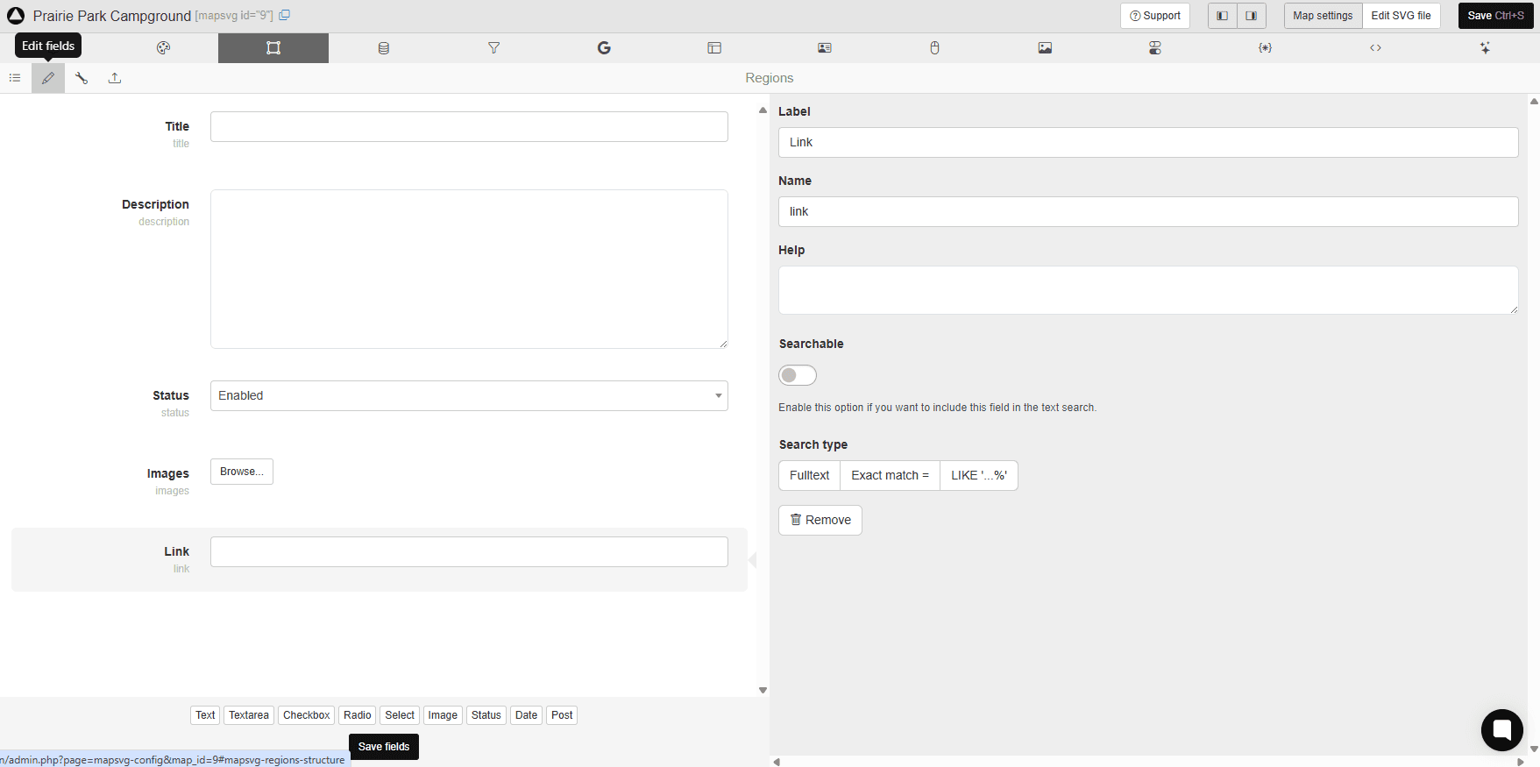Switch to the Map settings tab

(1323, 16)
